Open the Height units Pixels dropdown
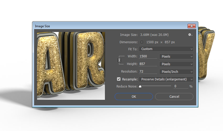This screenshot has height=131, width=223. pos(176,64)
